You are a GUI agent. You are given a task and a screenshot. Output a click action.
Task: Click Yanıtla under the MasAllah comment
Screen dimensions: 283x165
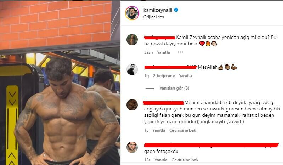pyautogui.click(x=185, y=76)
